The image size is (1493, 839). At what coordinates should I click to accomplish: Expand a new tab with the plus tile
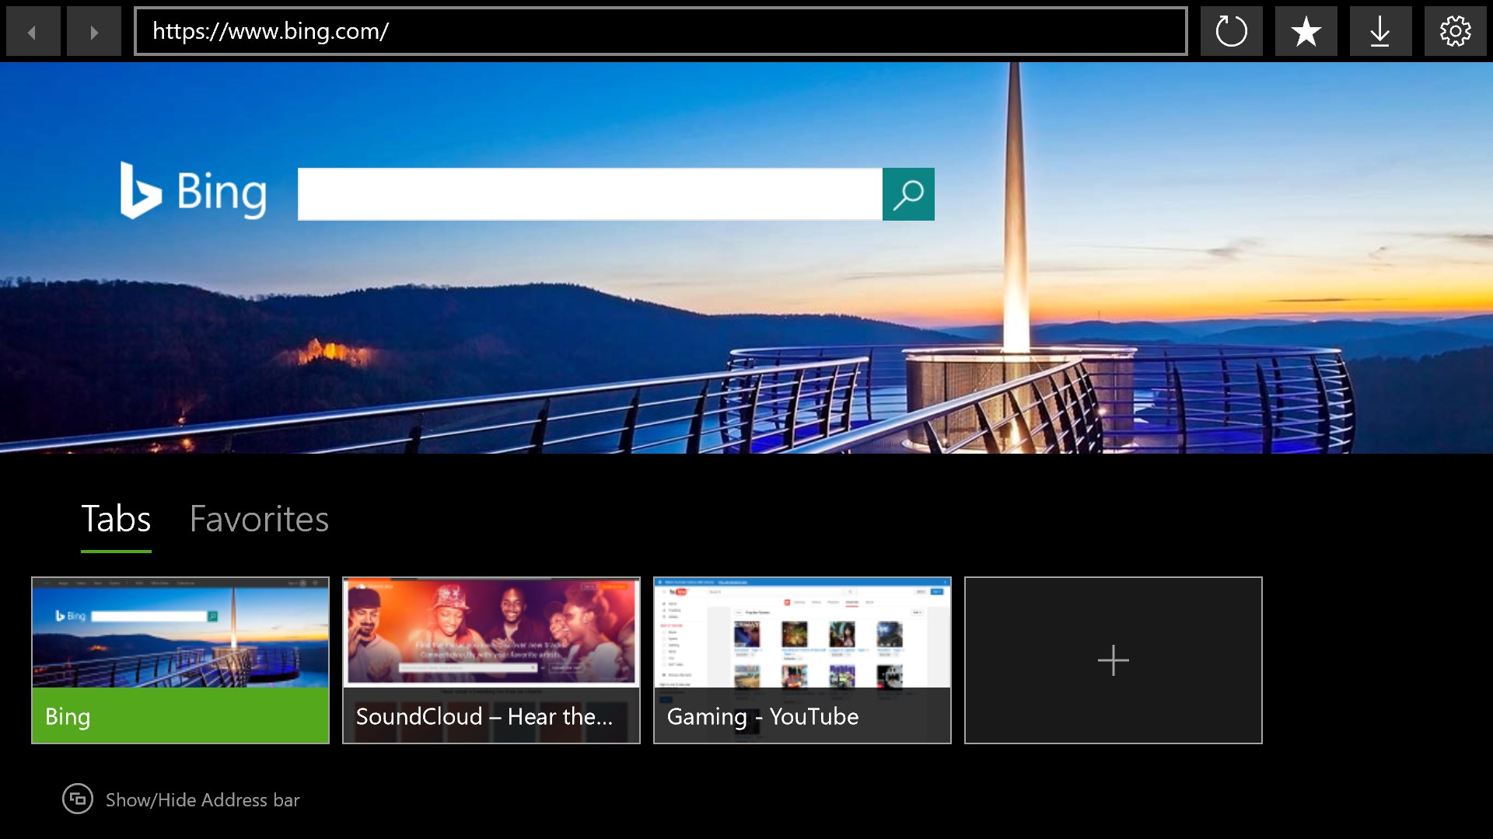tap(1113, 660)
